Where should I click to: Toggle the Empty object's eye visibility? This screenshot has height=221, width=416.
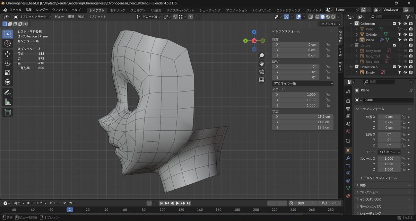click(405, 72)
